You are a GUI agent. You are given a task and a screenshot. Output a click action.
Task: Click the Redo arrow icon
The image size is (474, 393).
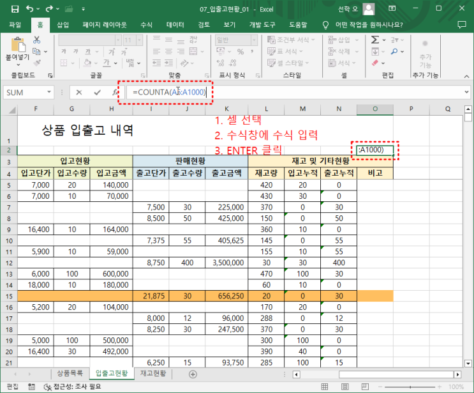tap(49, 9)
